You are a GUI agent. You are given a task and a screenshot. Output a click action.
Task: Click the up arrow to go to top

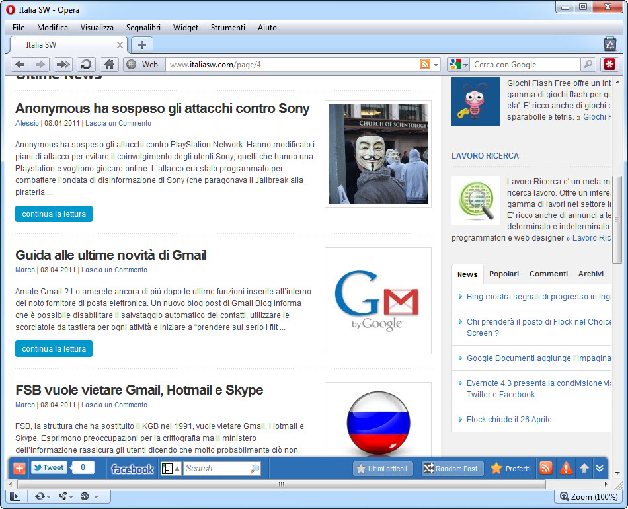(584, 468)
